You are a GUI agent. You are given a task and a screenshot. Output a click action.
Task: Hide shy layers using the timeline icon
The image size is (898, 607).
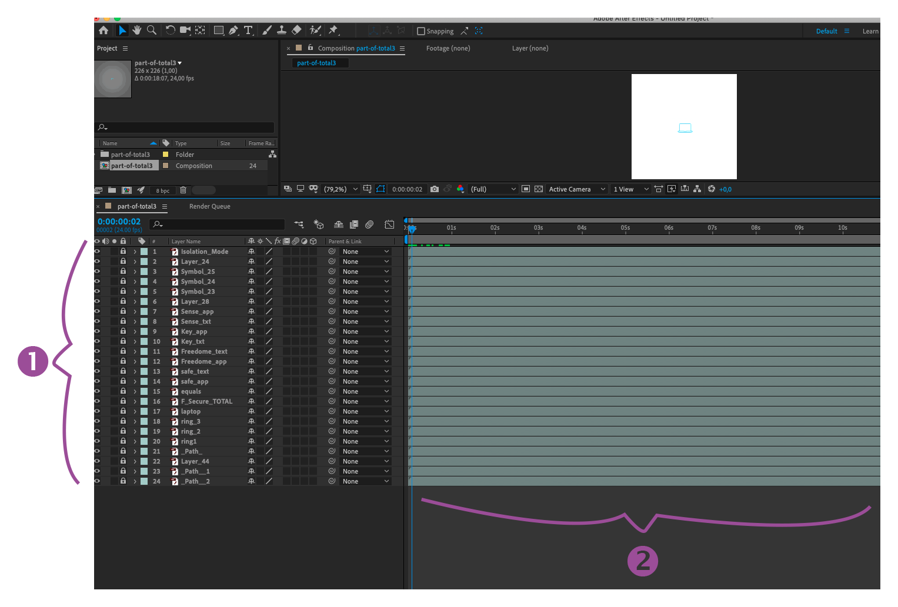click(x=339, y=224)
